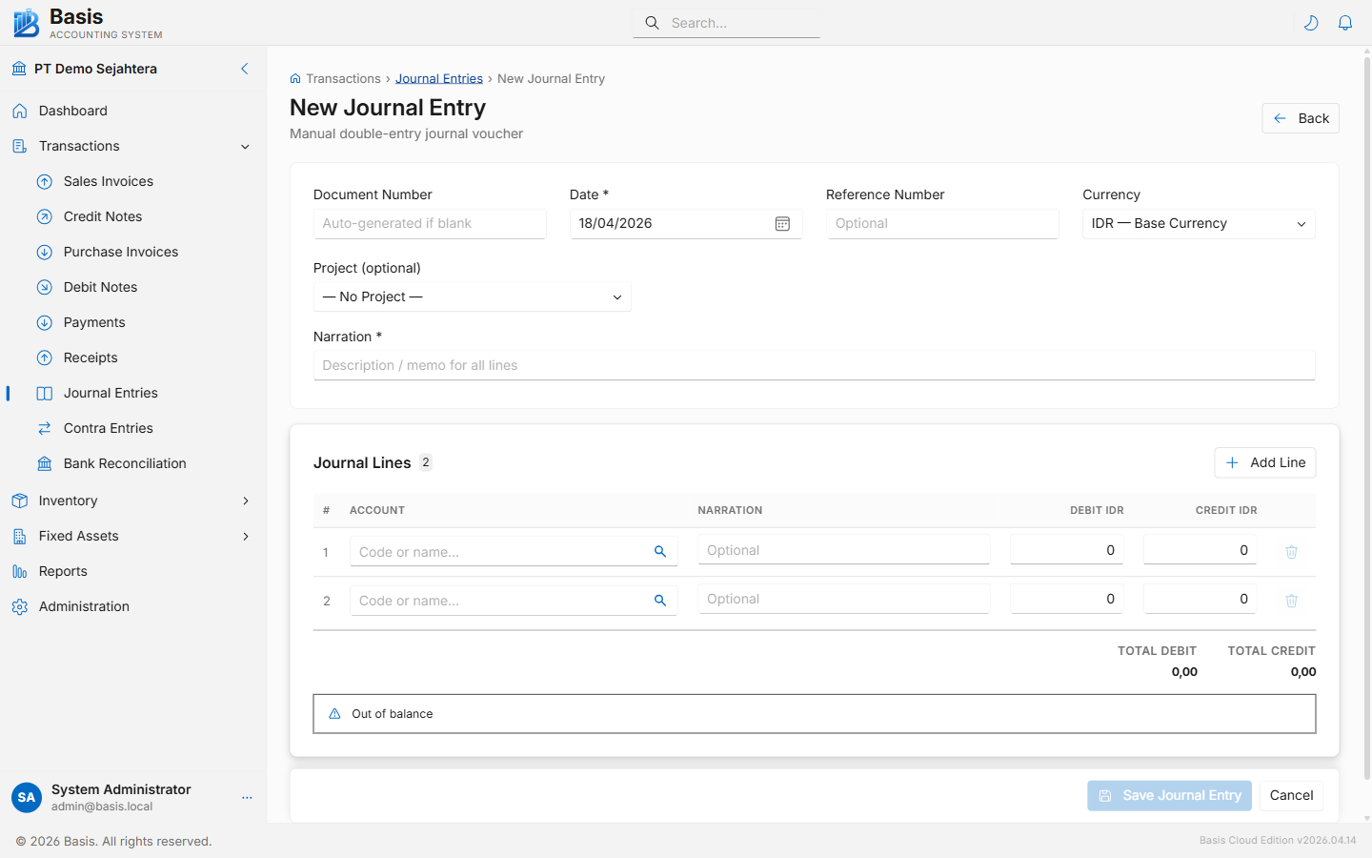Delete journal line 1 with the trash icon
Image resolution: width=1372 pixels, height=858 pixels.
click(1291, 552)
